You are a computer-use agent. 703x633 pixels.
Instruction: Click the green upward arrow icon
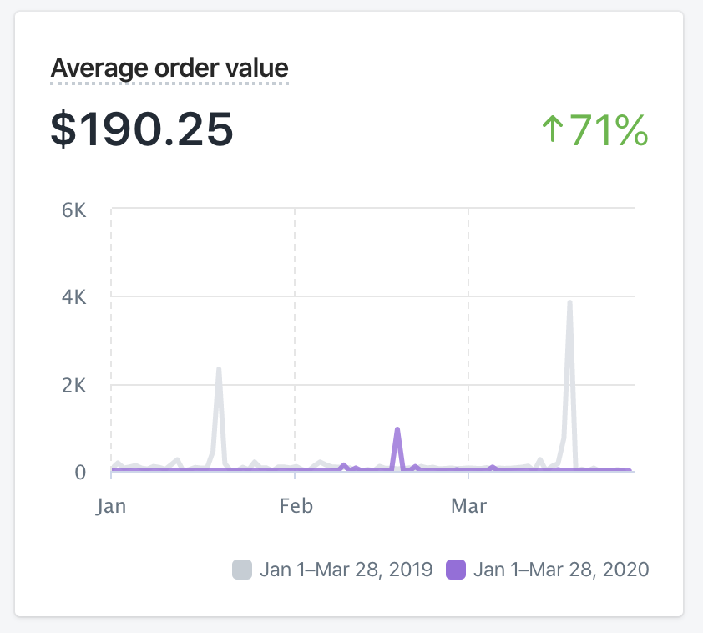point(553,130)
